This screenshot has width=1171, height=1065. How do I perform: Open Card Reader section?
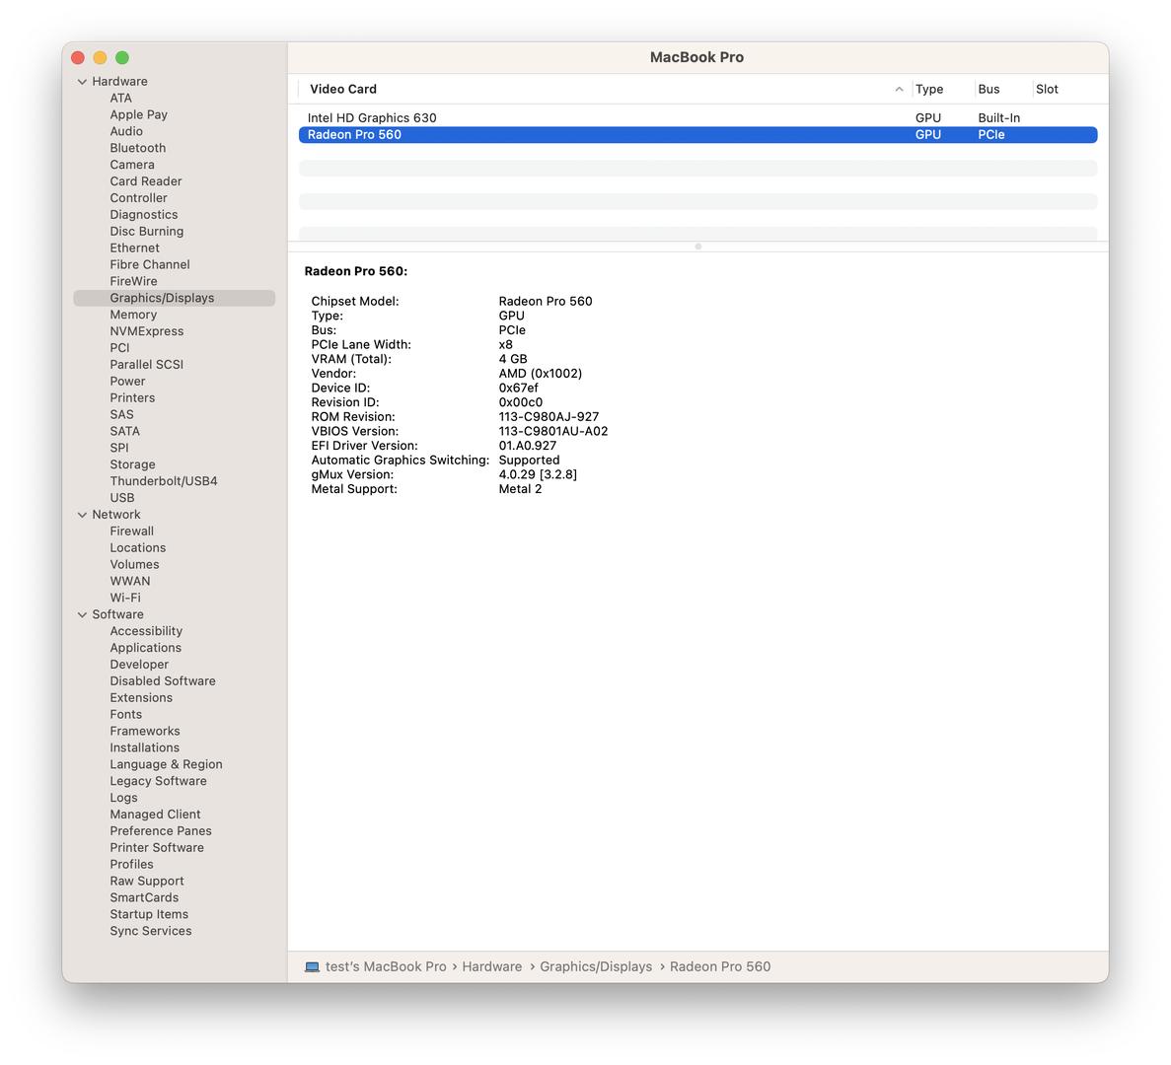146,181
